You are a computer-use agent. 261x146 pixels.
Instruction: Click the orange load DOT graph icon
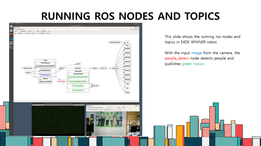pyautogui.click(x=131, y=29)
